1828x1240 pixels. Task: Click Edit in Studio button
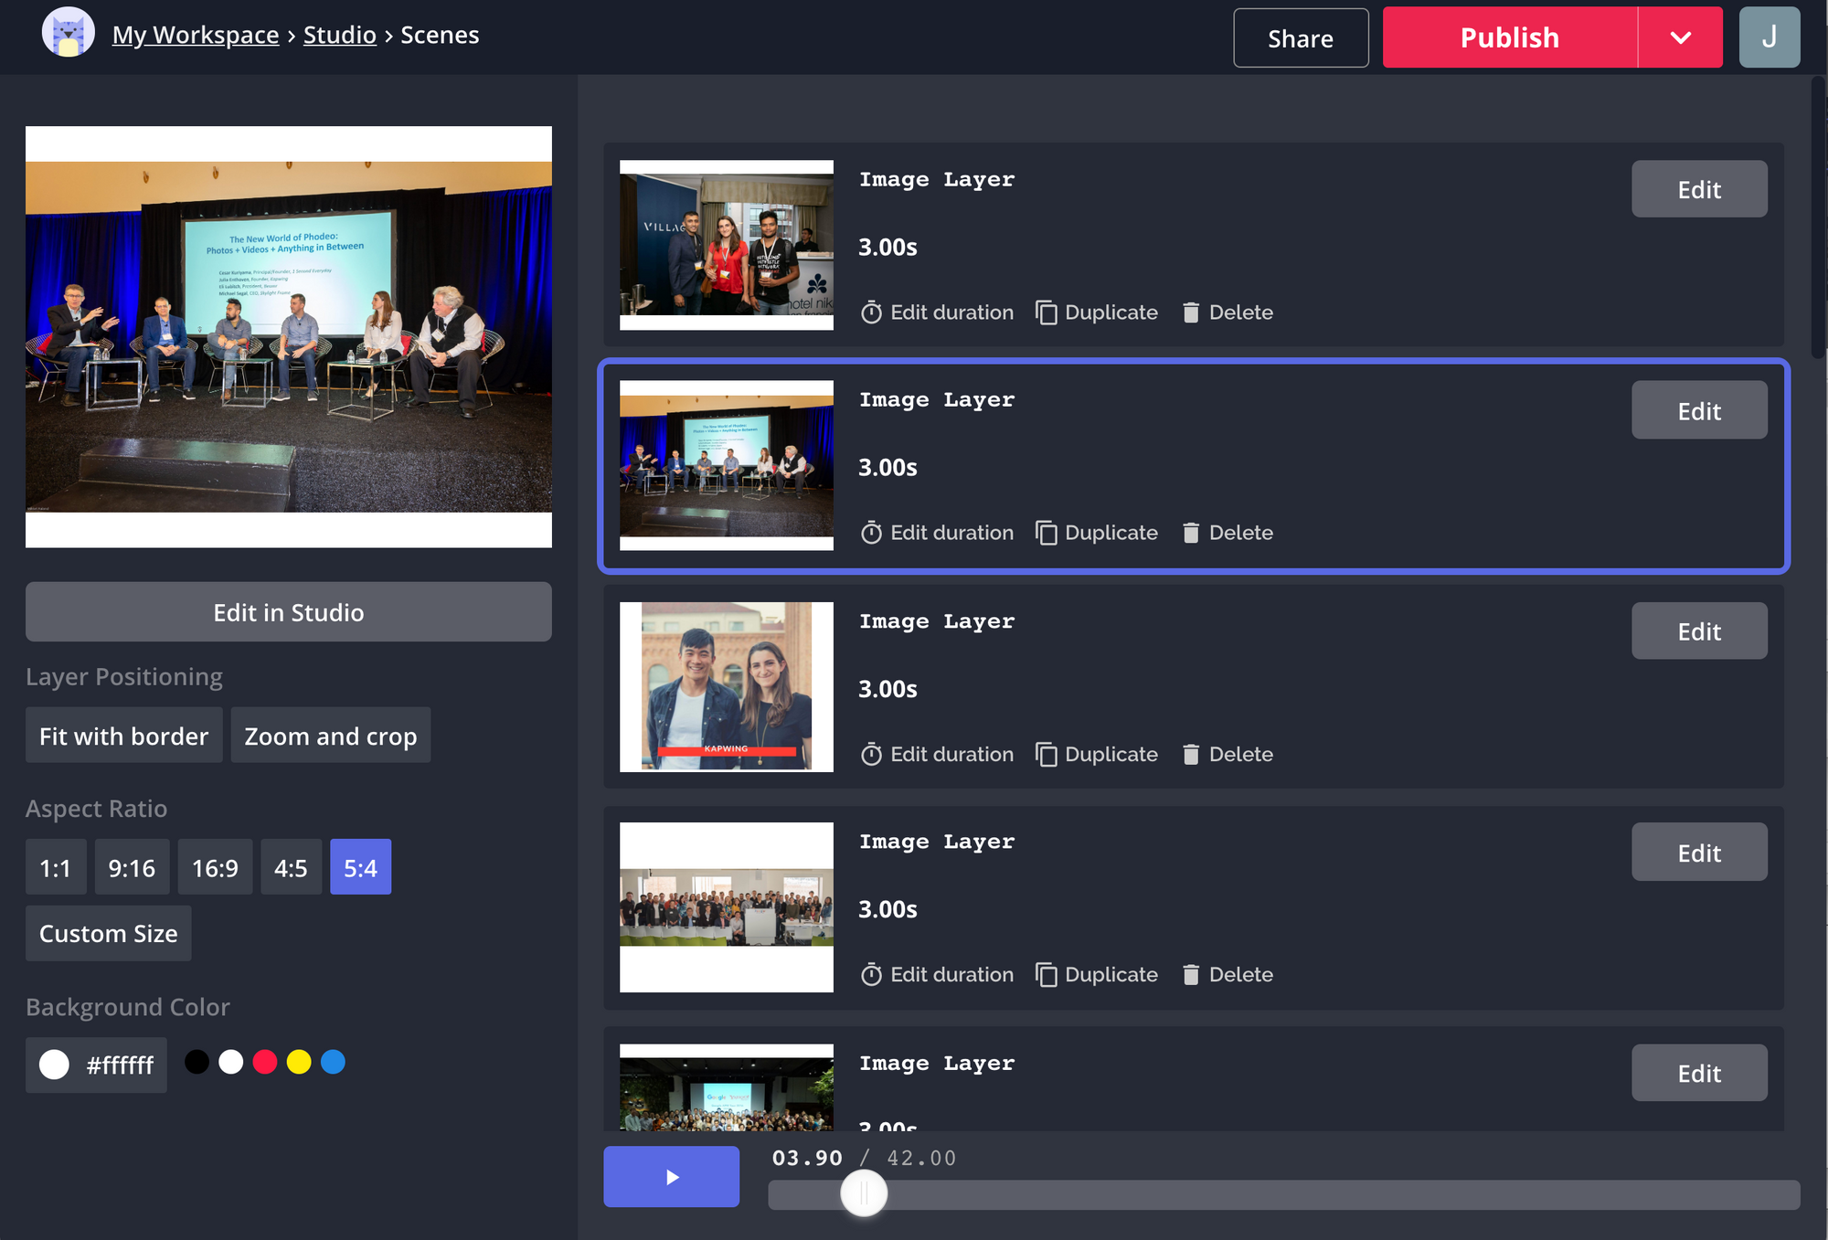tap(288, 612)
